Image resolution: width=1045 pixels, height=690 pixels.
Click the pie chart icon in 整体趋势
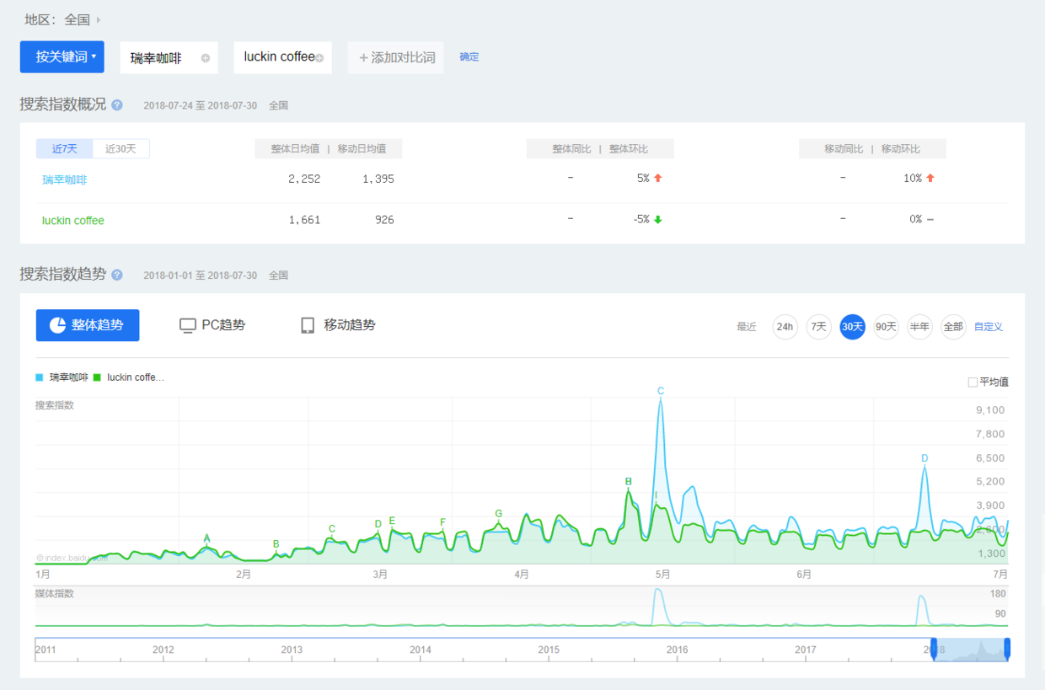[57, 325]
